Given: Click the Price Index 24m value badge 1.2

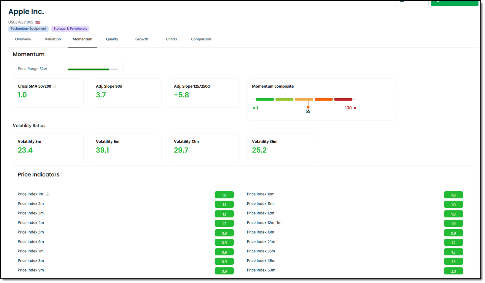Looking at the screenshot, I should click(453, 242).
